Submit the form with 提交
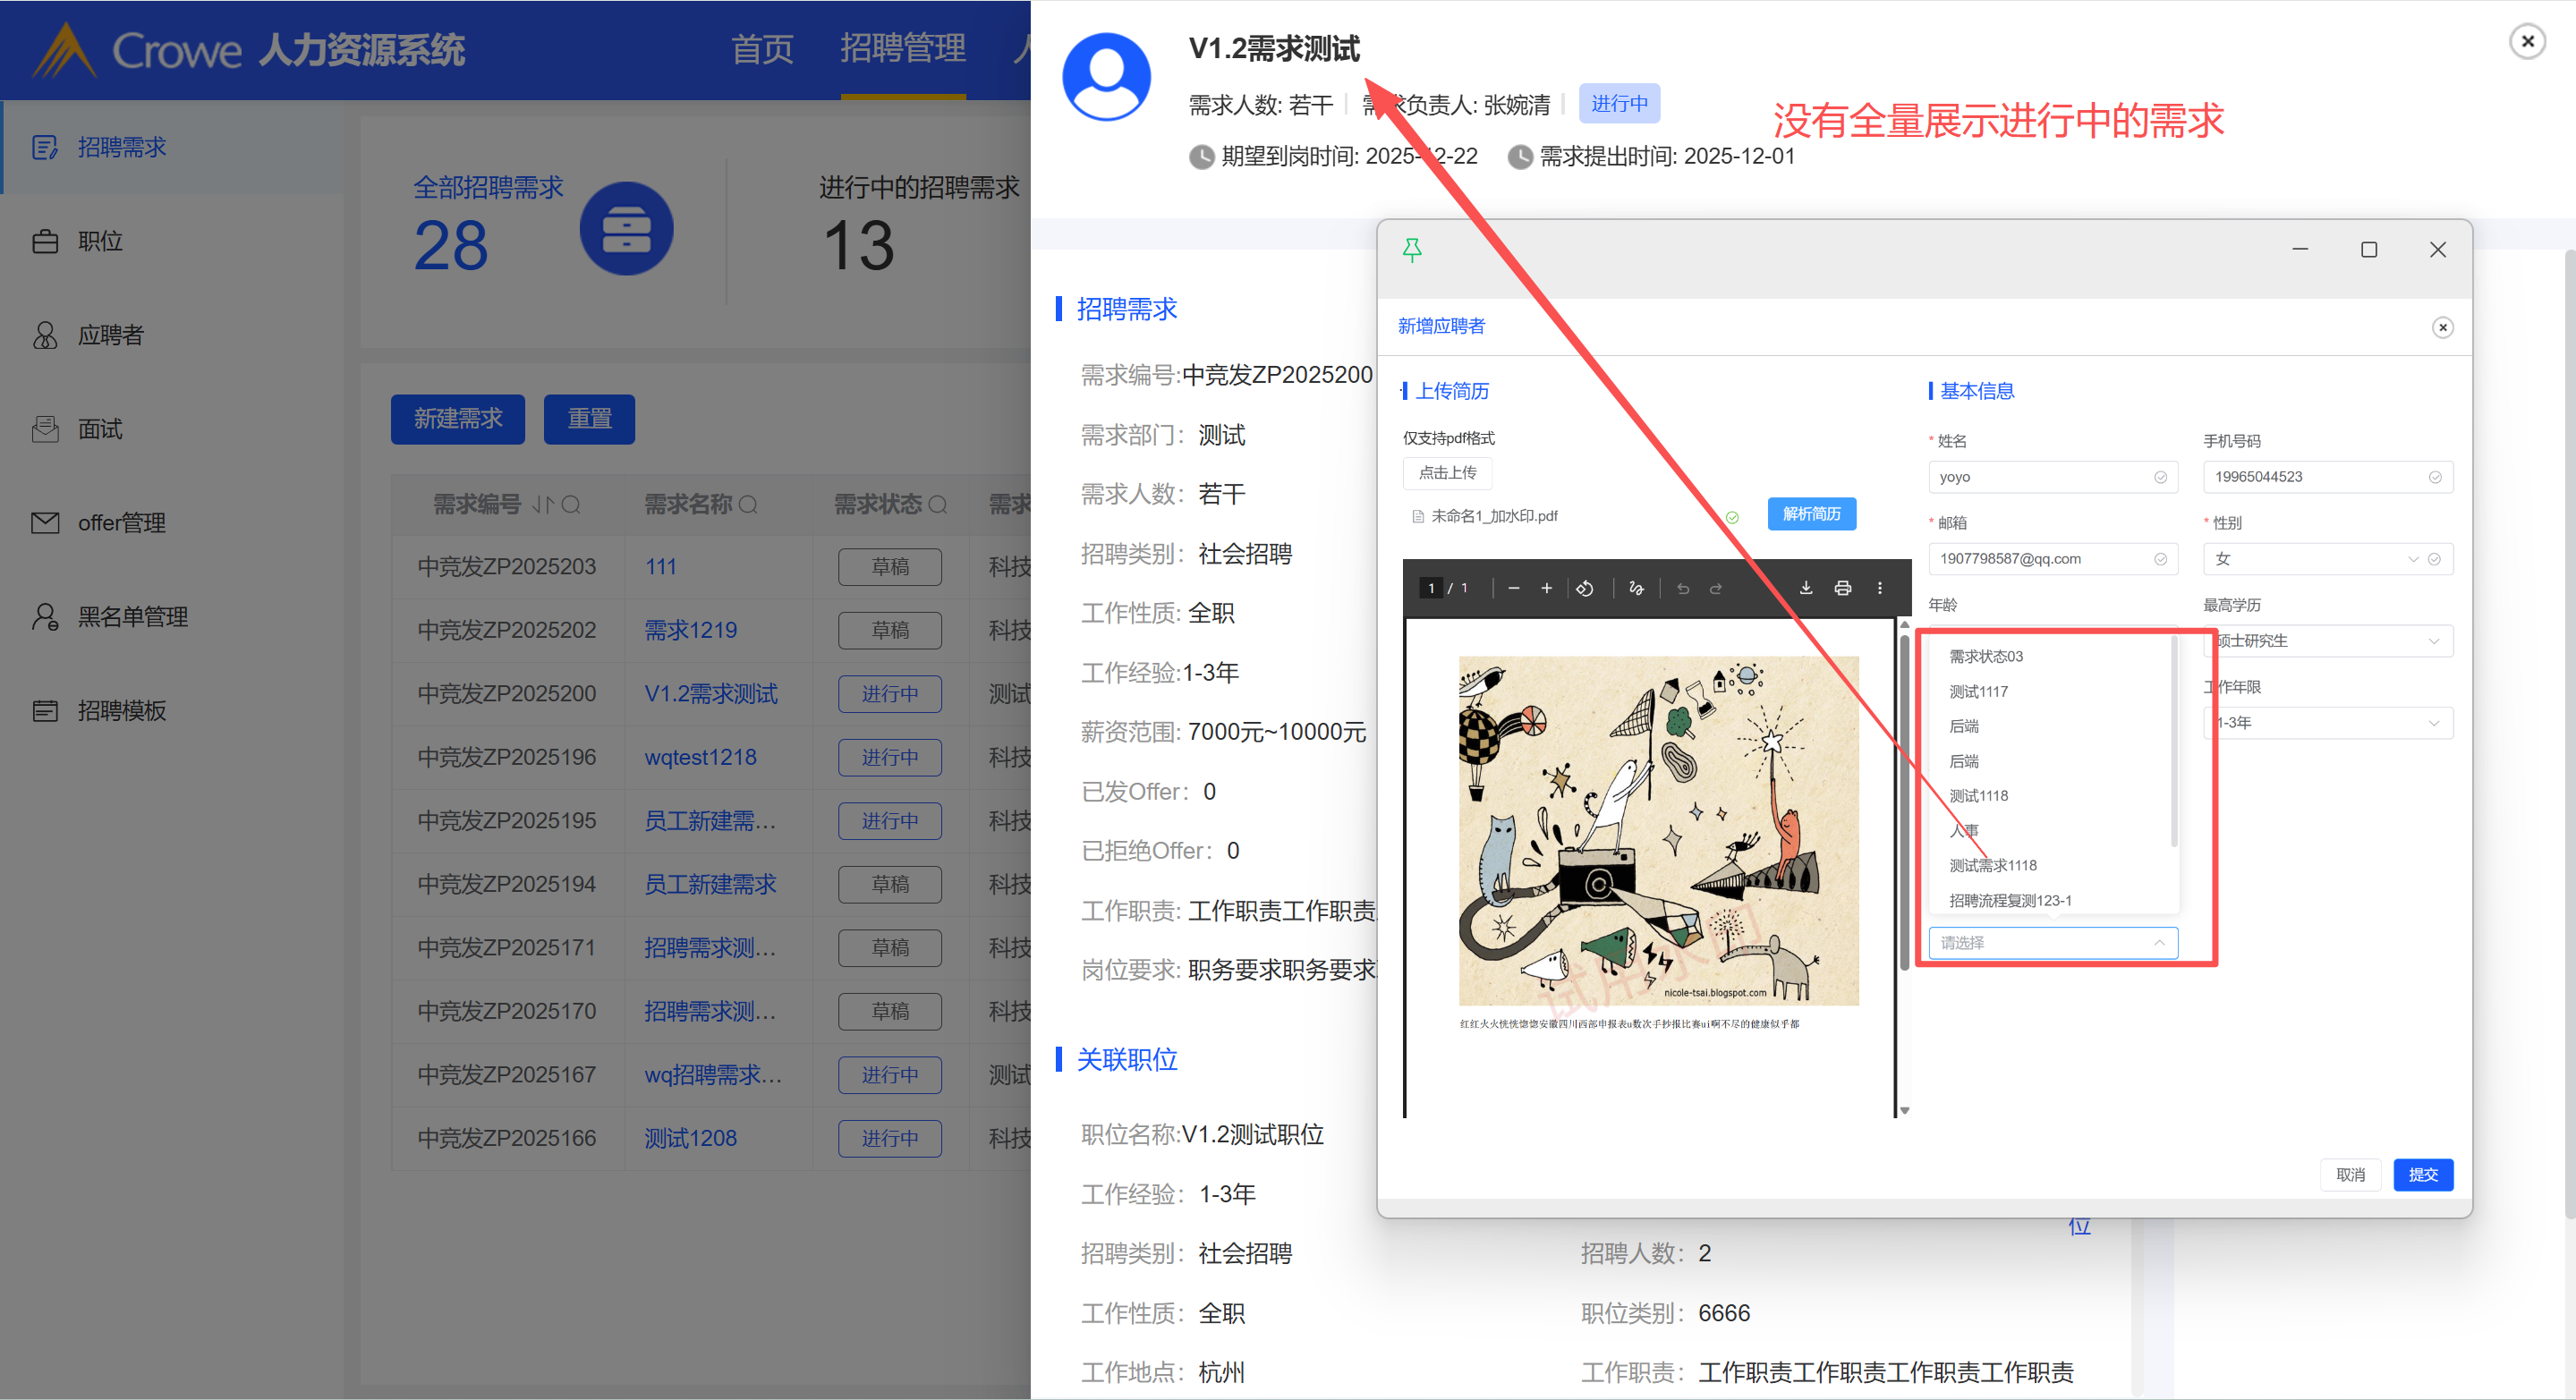 (2422, 1174)
